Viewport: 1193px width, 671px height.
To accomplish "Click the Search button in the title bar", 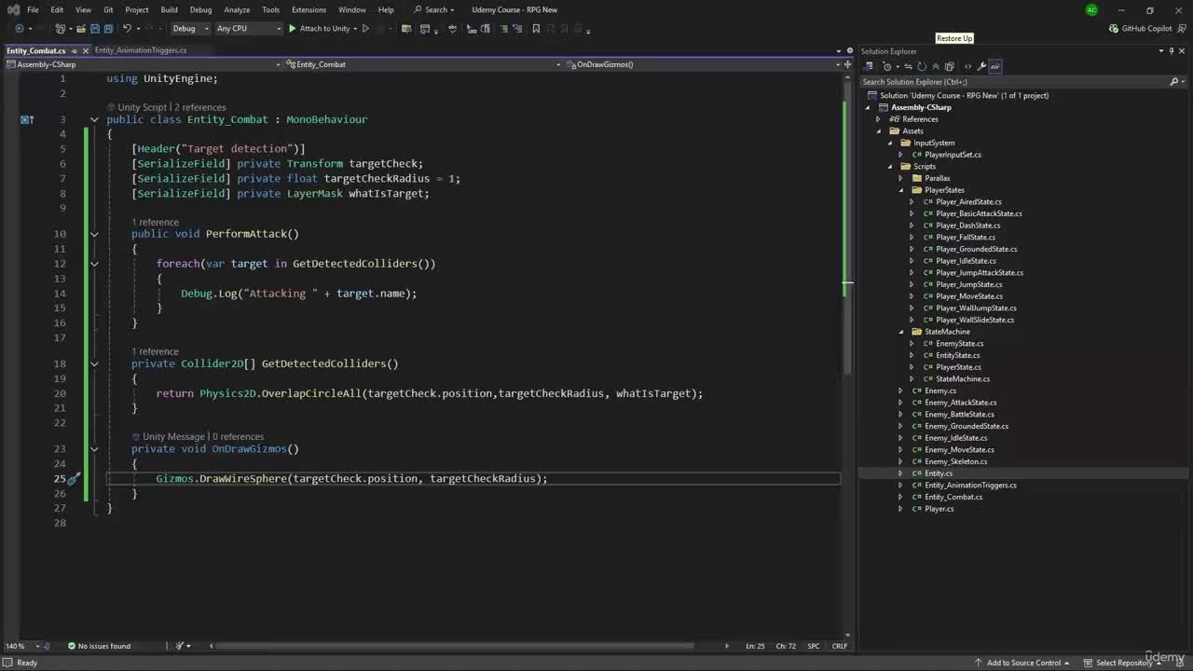I will click(434, 10).
